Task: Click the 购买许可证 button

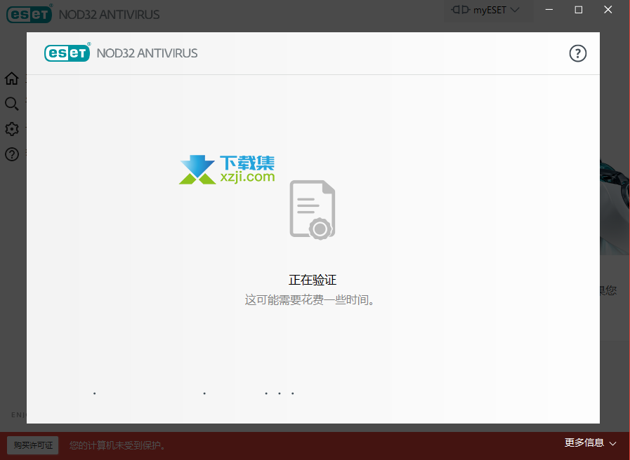Action: pyautogui.click(x=33, y=445)
